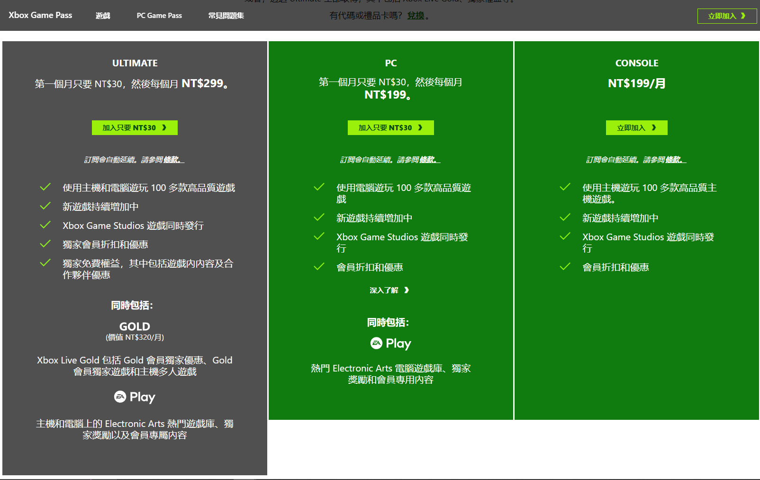Click 新遊戲持續增加中 in Ultimate card

pyautogui.click(x=100, y=207)
